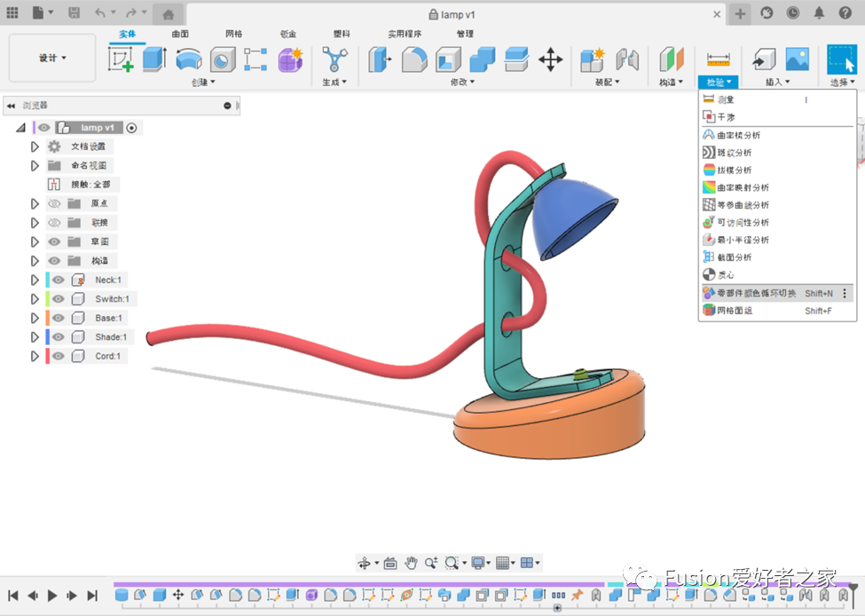Click the orange Base:1 color bar

click(x=47, y=318)
